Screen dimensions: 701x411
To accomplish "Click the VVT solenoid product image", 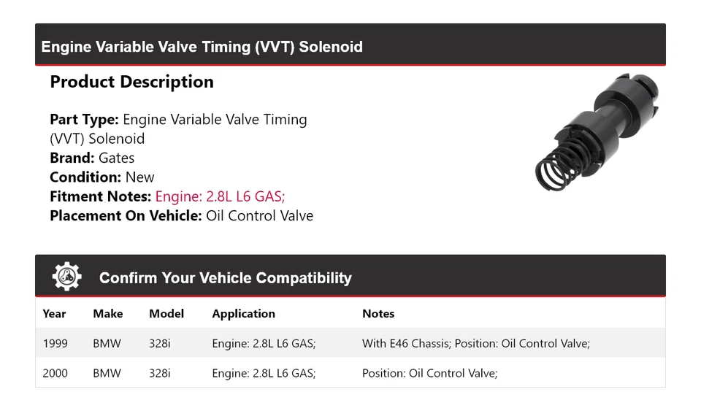I will pos(597,131).
